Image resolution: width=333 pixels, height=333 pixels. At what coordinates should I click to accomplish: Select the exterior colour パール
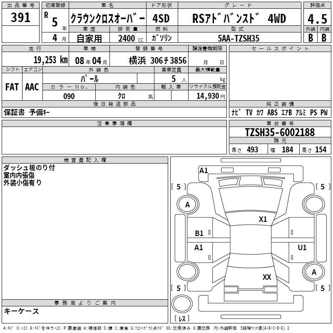[x=89, y=79]
